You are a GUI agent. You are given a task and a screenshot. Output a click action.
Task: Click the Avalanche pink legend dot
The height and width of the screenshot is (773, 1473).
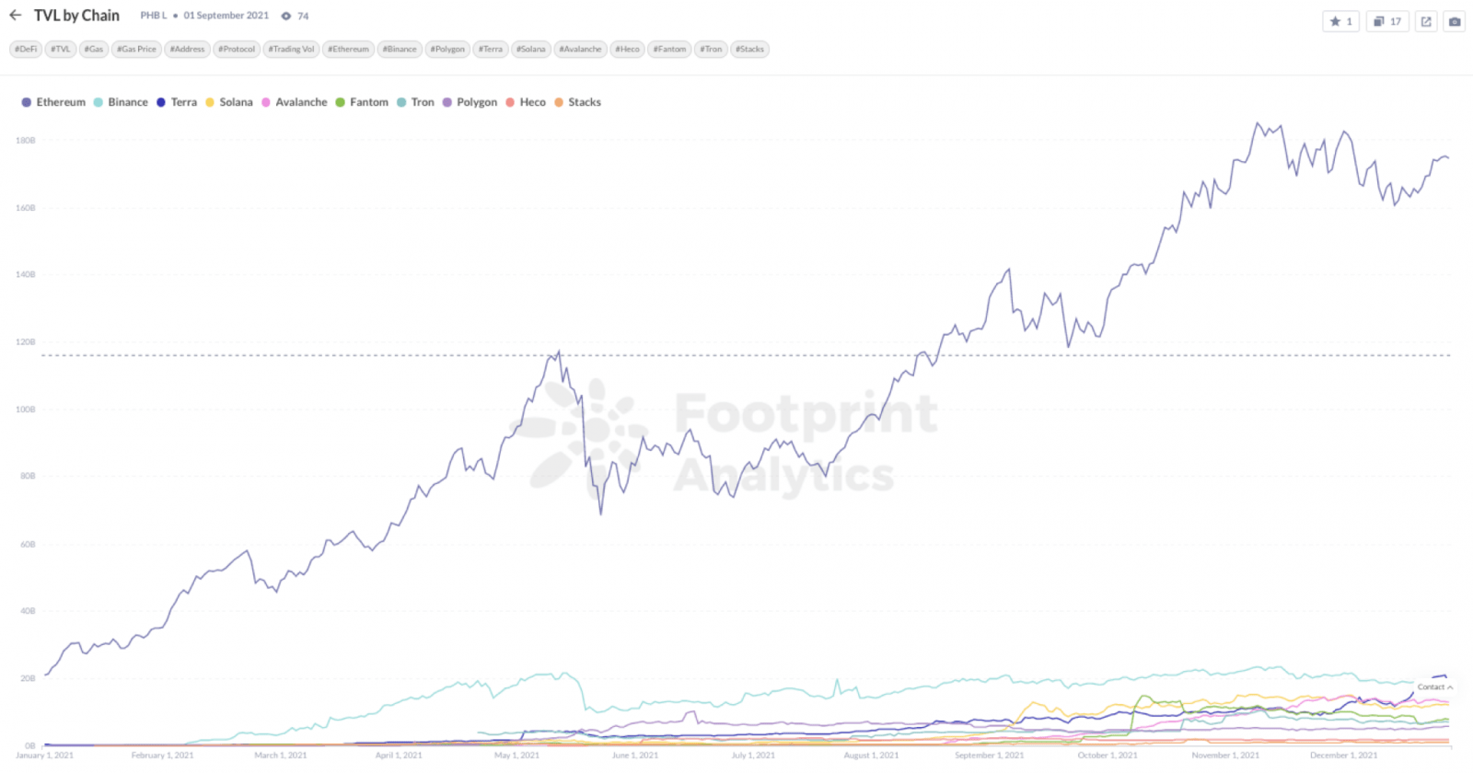tap(266, 102)
